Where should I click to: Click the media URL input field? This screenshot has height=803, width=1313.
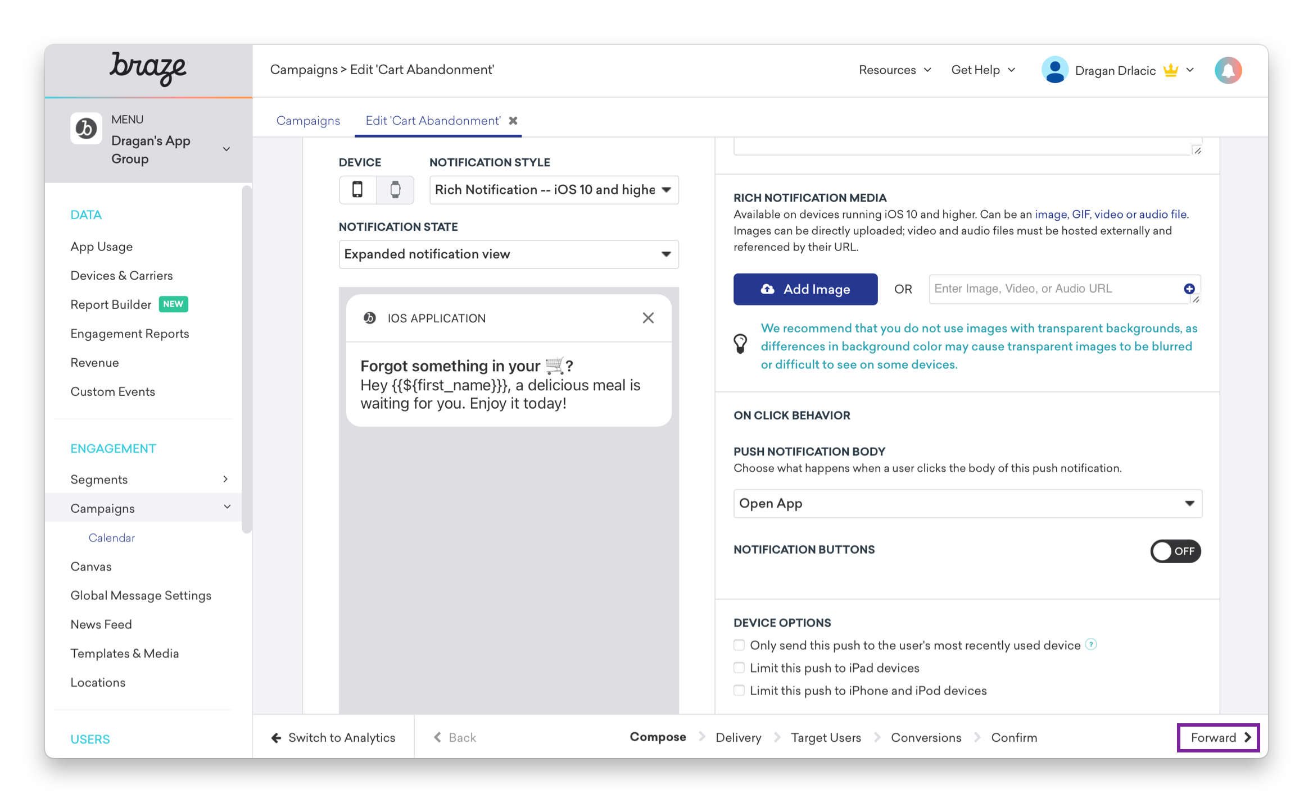point(1064,289)
